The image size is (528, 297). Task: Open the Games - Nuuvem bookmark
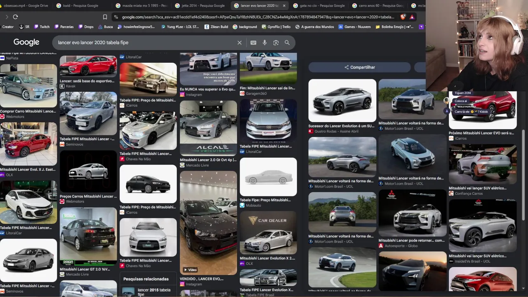point(355,27)
